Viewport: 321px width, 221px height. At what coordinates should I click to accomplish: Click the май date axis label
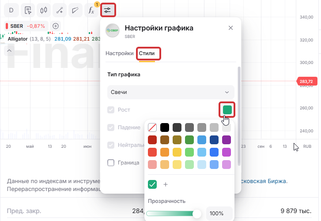click(30, 146)
